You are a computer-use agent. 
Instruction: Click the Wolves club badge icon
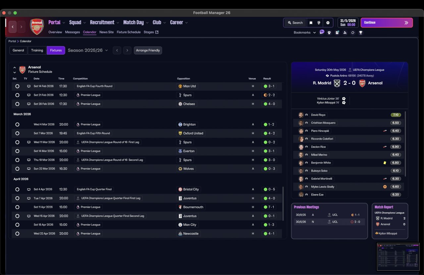point(180,169)
